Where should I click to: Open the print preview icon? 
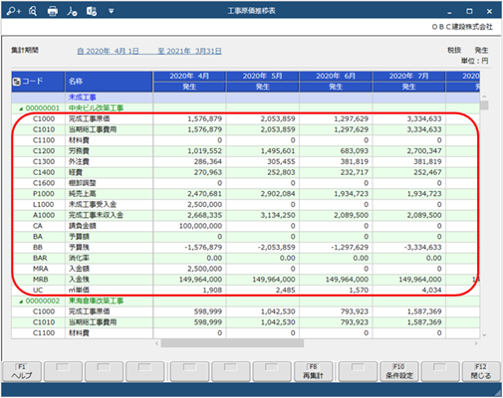pos(33,11)
